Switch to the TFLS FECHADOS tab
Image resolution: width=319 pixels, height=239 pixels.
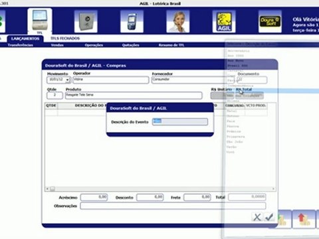(x=65, y=39)
